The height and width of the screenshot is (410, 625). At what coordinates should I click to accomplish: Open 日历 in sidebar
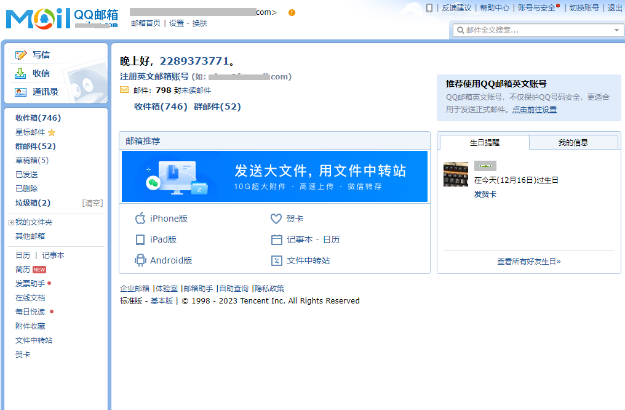tap(23, 255)
